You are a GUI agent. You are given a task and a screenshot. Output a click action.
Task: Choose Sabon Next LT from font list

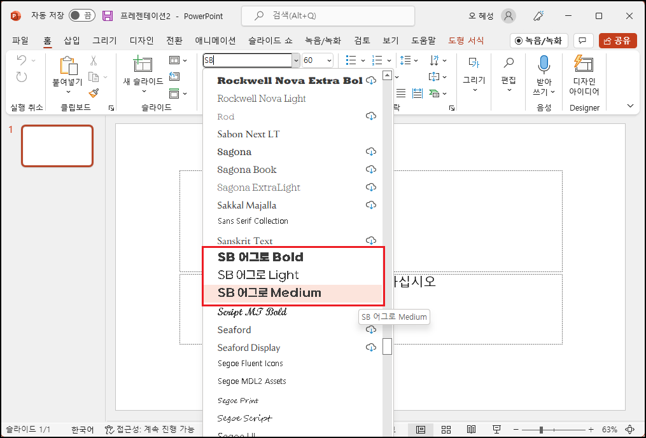tap(293, 134)
